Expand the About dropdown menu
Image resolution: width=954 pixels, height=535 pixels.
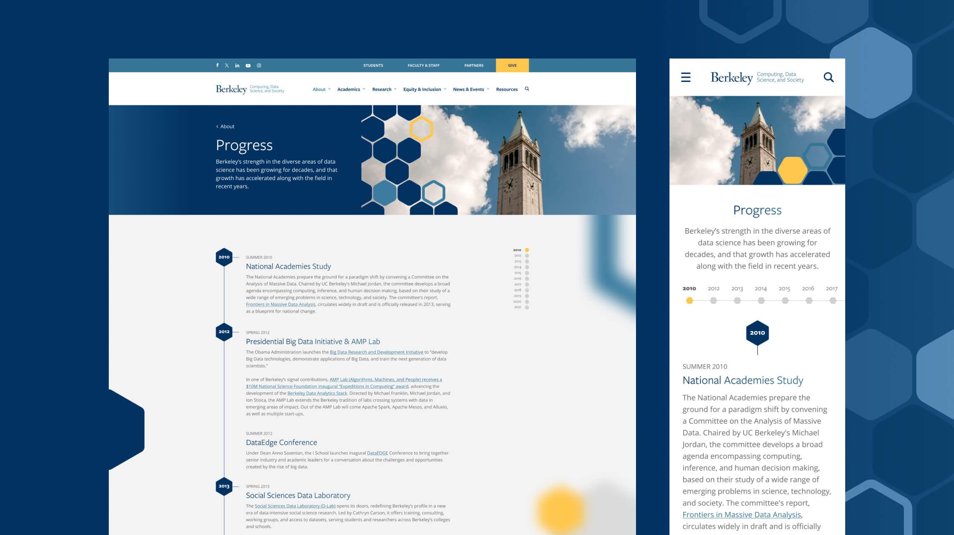(321, 89)
